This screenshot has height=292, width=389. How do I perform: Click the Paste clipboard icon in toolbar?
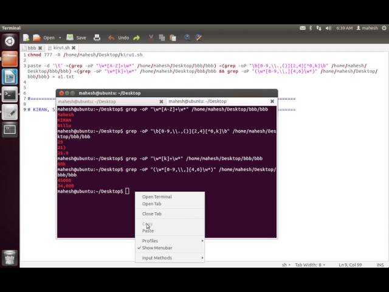(173, 38)
